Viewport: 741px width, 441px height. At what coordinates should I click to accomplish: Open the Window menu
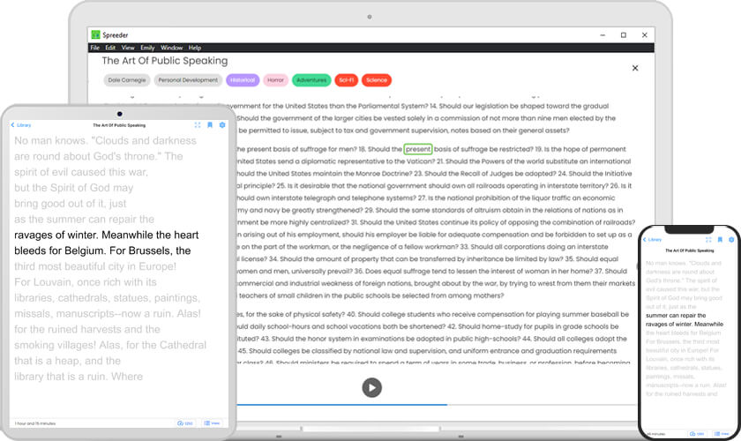[171, 48]
